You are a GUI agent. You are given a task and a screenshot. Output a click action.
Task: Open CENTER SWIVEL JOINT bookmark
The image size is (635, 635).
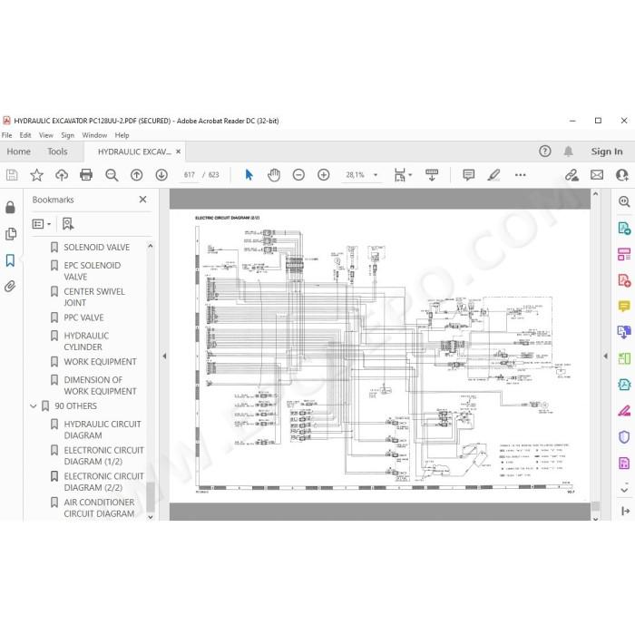[x=94, y=297]
